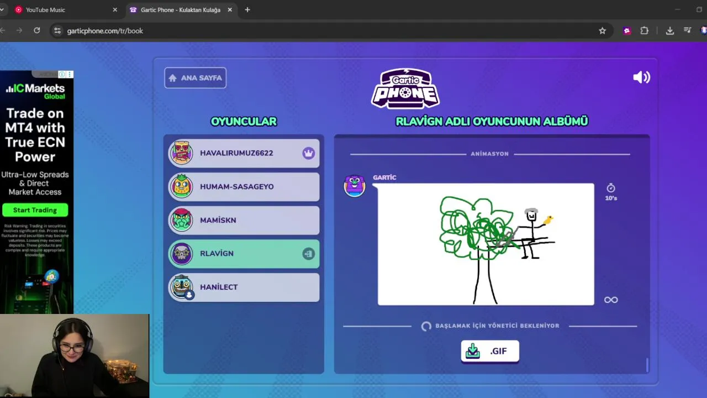Click the crown icon beside HAVALIRUMUZ6622
The image size is (707, 398).
click(309, 153)
